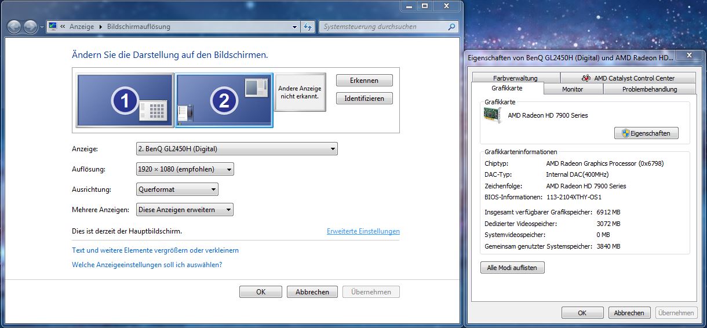This screenshot has width=707, height=328.
Task: Select the Grafikkarte tab
Action: coord(507,89)
